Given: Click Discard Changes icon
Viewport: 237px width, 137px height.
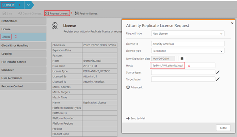Looking at the screenshot, I should (20, 14).
